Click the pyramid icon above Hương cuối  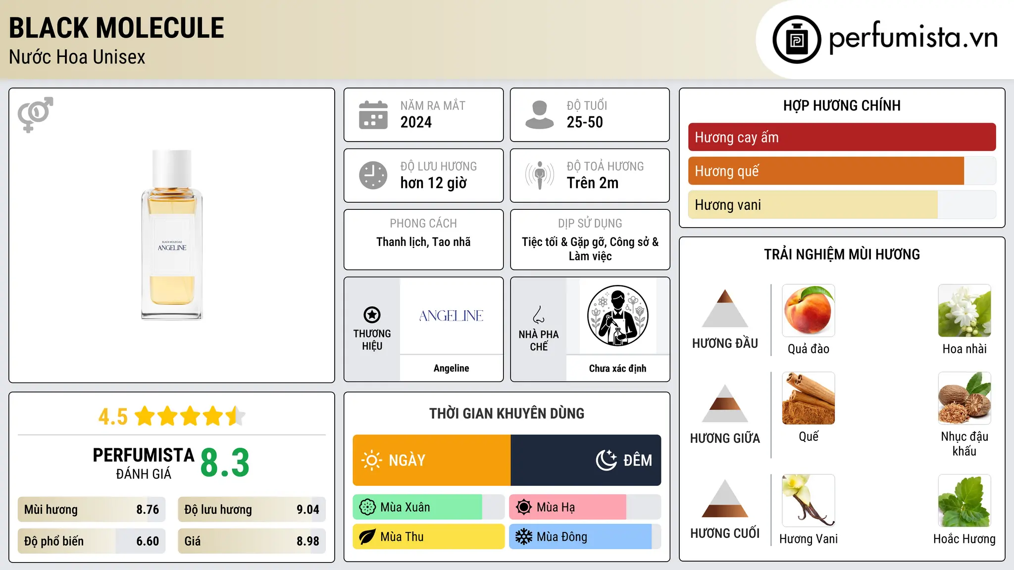click(x=725, y=498)
